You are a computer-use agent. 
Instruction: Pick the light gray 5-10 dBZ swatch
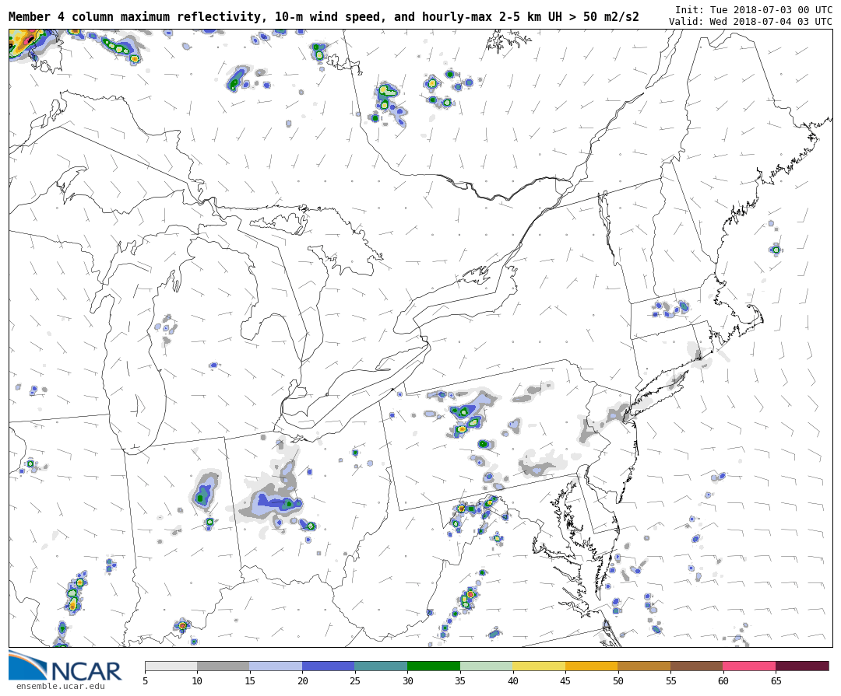[x=171, y=666]
